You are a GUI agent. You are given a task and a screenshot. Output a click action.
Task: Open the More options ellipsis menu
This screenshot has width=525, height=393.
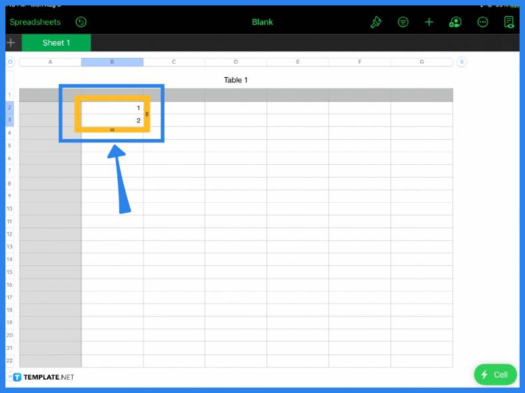(x=483, y=22)
